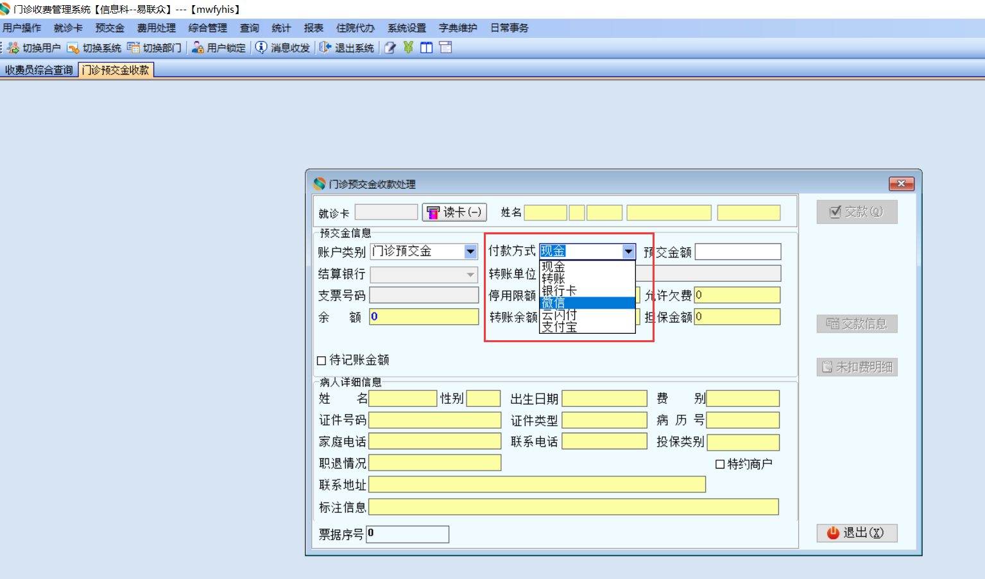Open 消息收发 messaging from the toolbar
This screenshot has height=579, width=985.
pos(282,48)
